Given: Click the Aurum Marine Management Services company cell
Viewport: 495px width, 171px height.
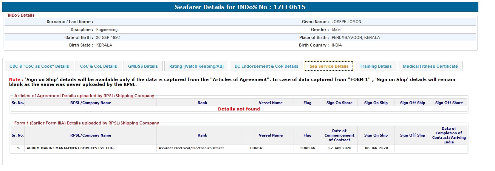Looking at the screenshot, I should point(71,148).
